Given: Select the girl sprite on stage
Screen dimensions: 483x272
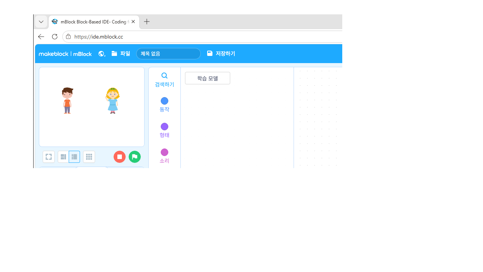Looking at the screenshot, I should pyautogui.click(x=112, y=100).
